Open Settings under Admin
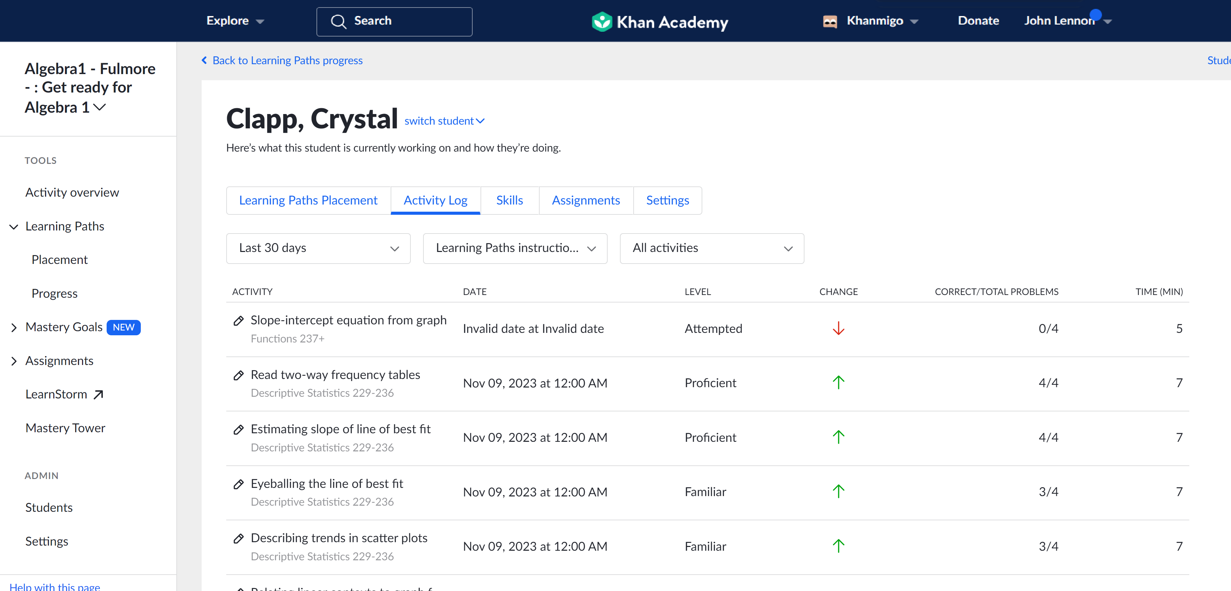The height and width of the screenshot is (591, 1231). coord(46,541)
